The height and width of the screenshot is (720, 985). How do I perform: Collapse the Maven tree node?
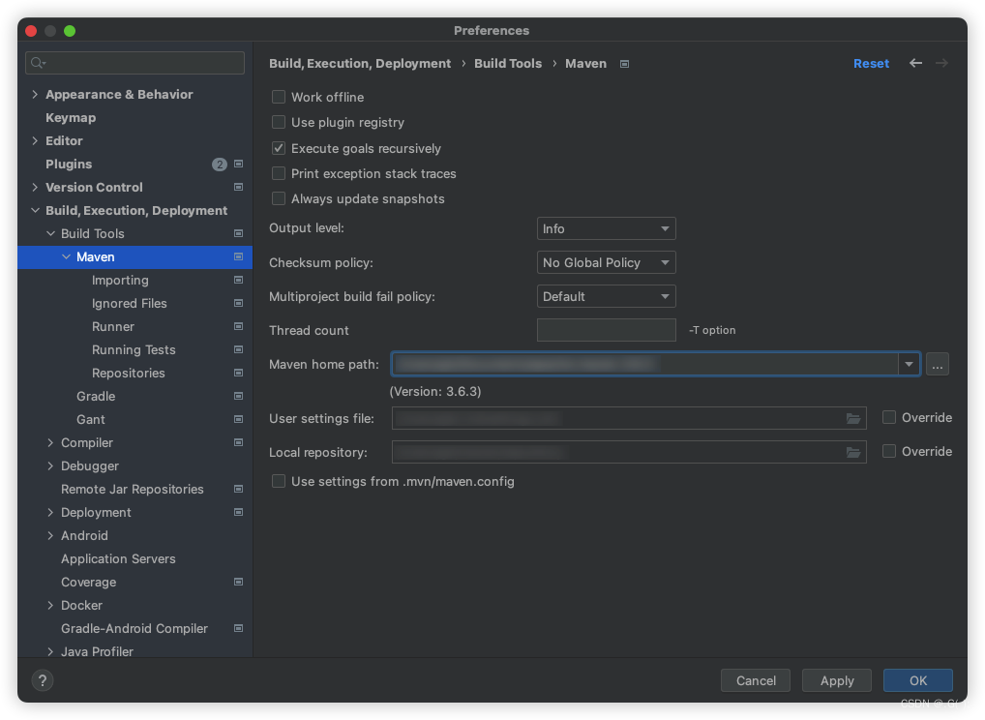point(66,257)
